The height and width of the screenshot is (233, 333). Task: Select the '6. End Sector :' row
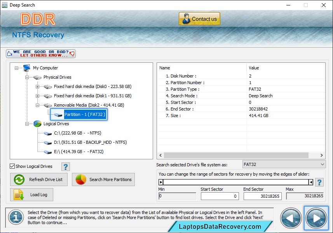pyautogui.click(x=241, y=109)
